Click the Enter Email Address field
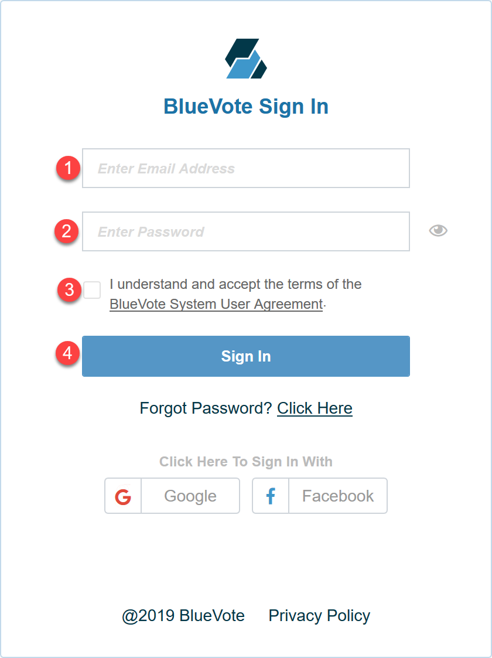Viewport: 492px width, 658px height. [246, 168]
